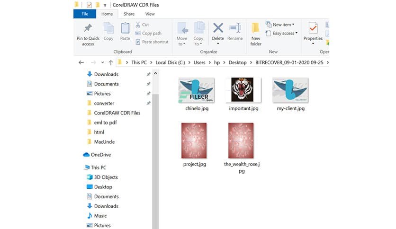Expand chevron after This PC breadcrumb
The width and height of the screenshot is (396, 229).
[151, 62]
